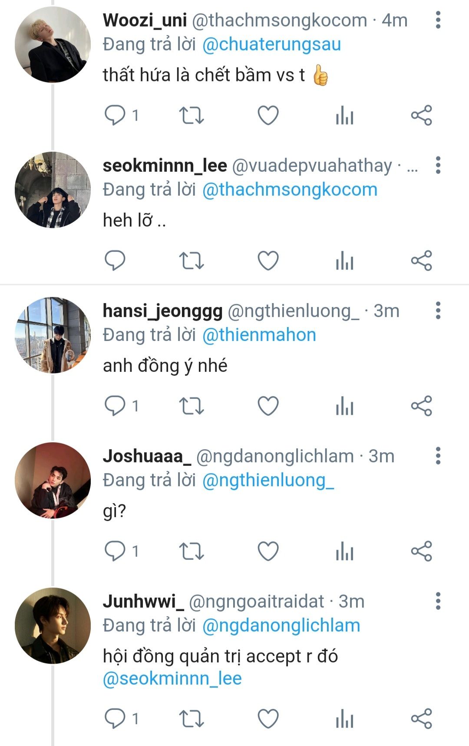Open the @seokminnn_lee mention link
Viewport: 469px width, 746px height.
[x=172, y=679]
